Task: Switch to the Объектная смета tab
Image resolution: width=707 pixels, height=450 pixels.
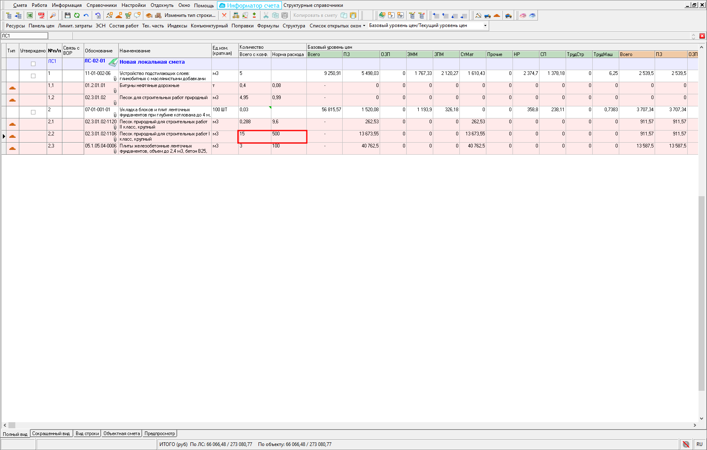Action: [x=122, y=433]
